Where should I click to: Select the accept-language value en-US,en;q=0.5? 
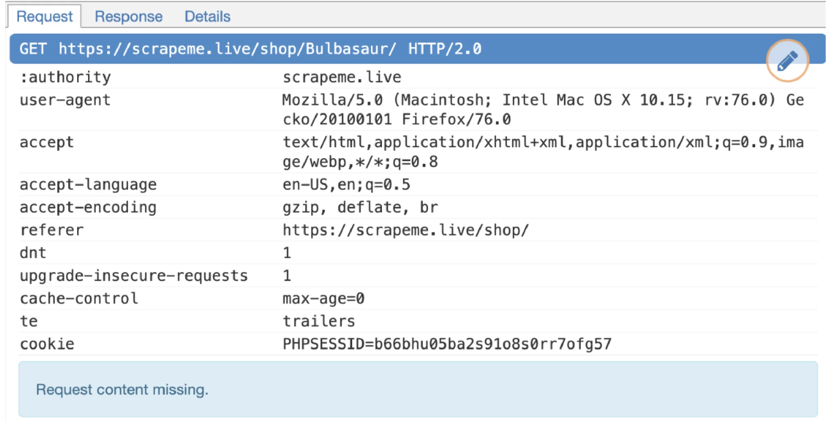tap(346, 184)
